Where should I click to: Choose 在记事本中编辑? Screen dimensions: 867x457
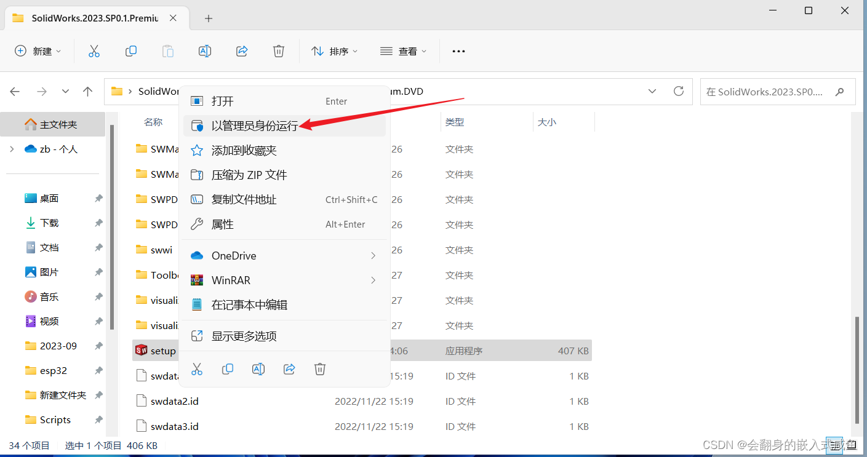285,304
